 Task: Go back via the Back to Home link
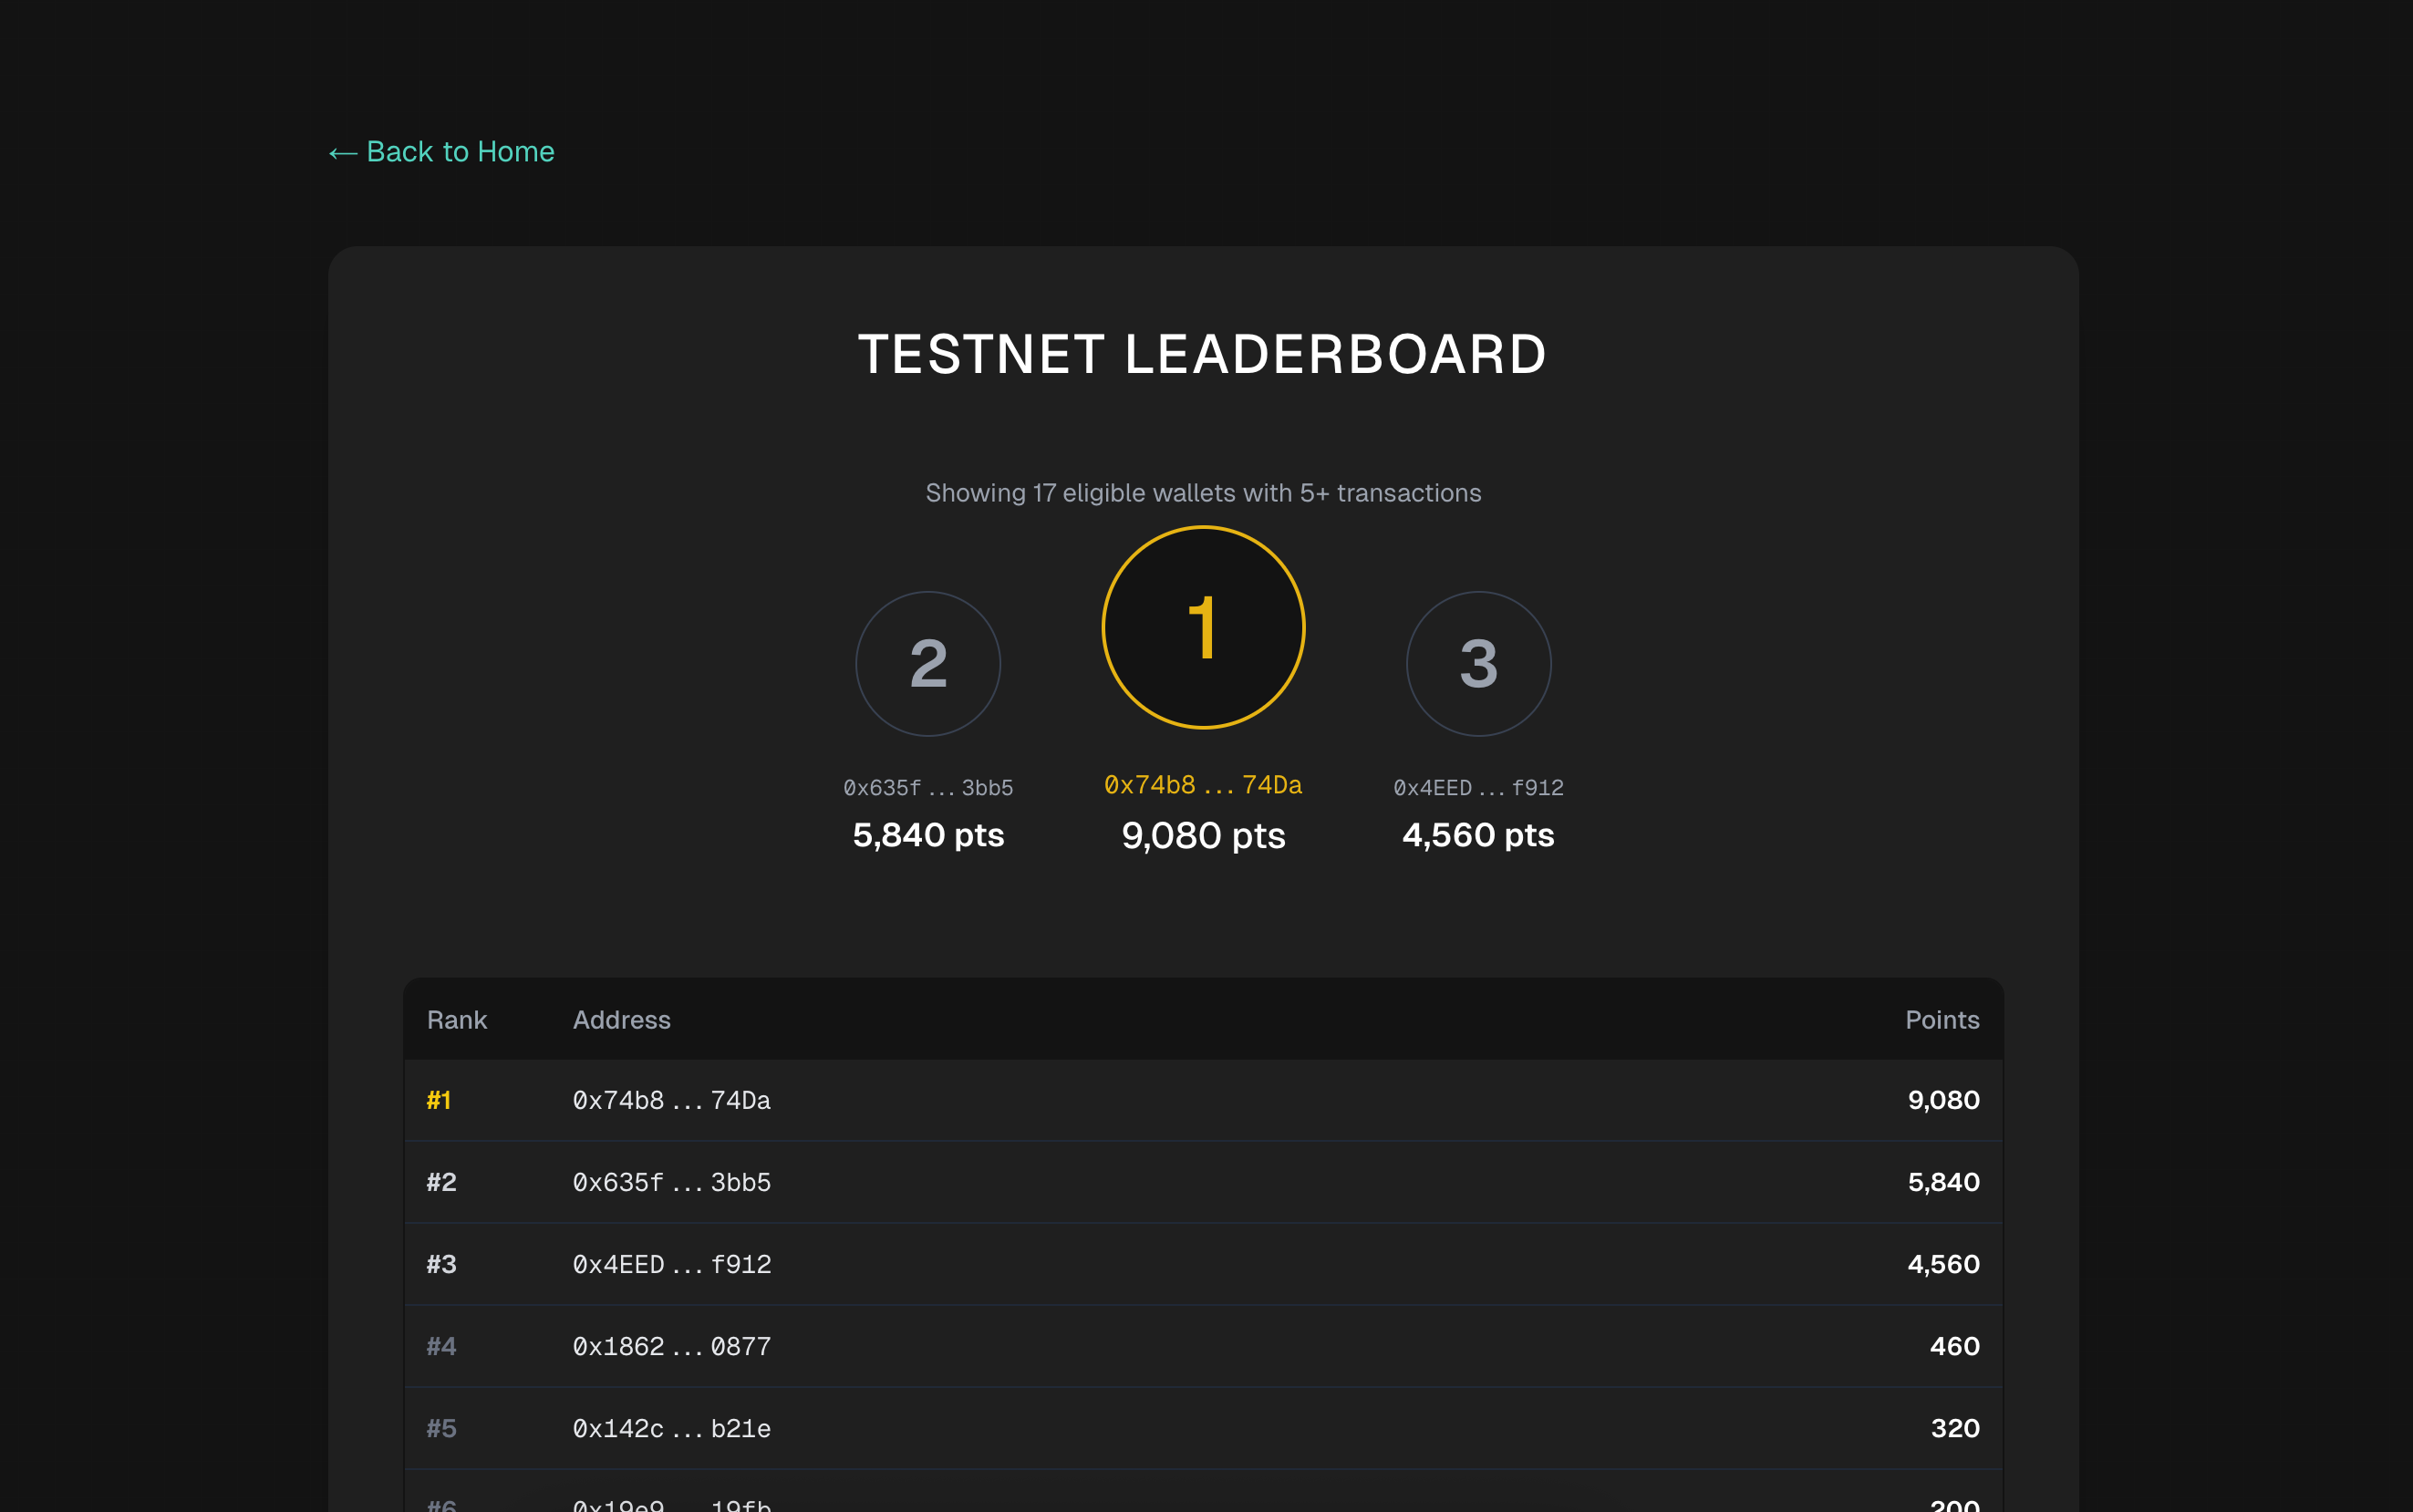tap(441, 152)
